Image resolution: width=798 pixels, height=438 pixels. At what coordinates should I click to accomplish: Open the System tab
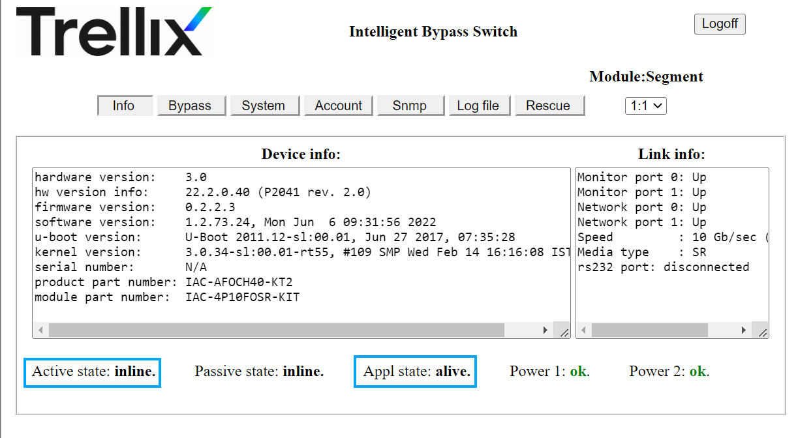265,106
